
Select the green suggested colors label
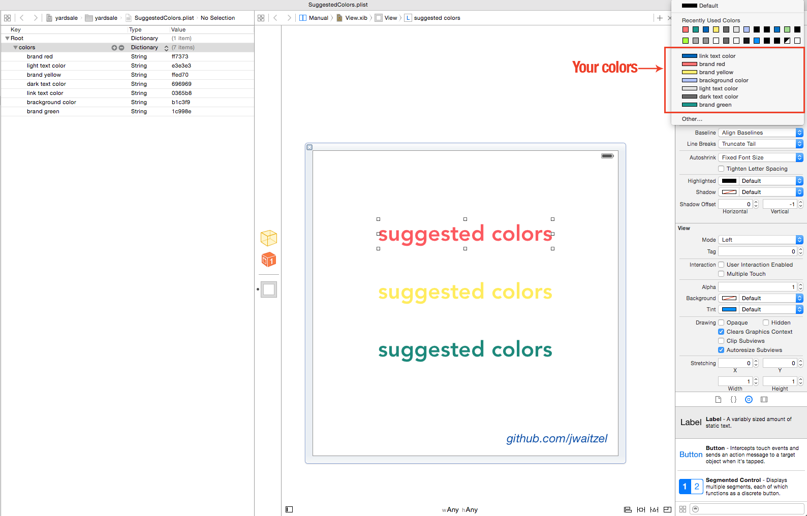tap(465, 350)
